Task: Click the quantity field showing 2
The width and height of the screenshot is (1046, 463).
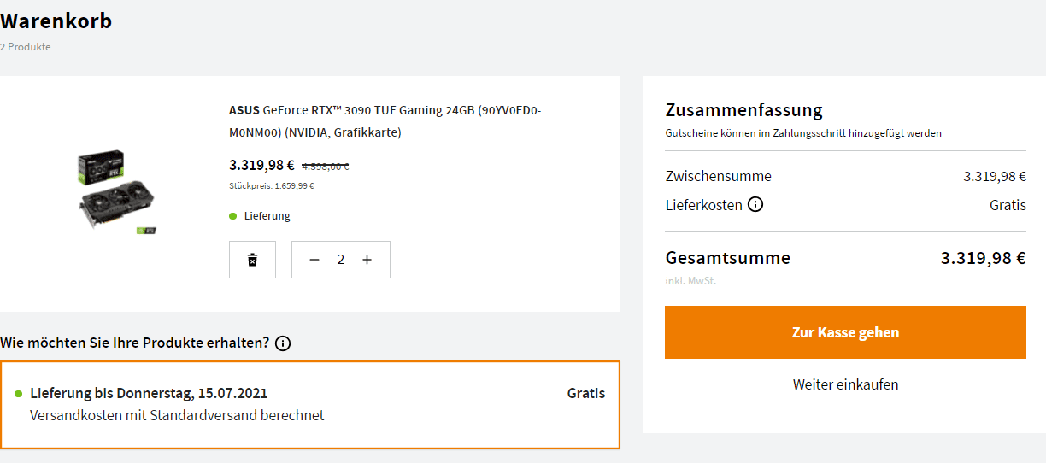Action: tap(341, 260)
